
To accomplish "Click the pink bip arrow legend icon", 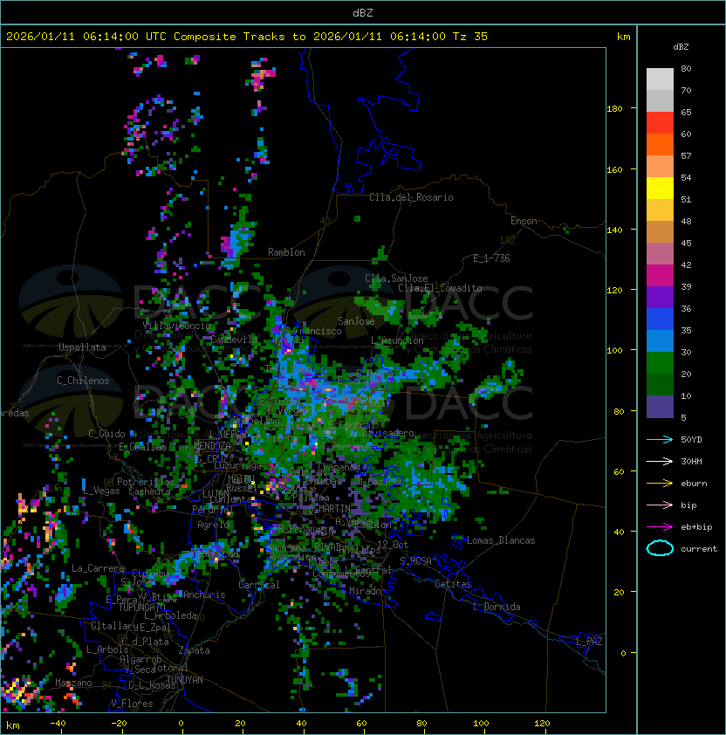I will point(660,505).
